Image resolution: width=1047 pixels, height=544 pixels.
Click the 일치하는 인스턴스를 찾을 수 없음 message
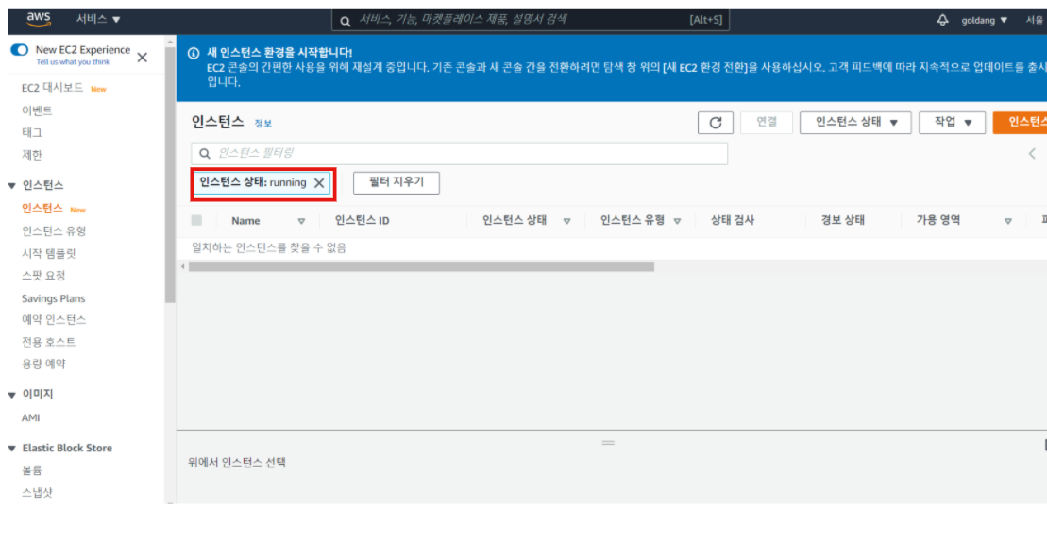269,248
